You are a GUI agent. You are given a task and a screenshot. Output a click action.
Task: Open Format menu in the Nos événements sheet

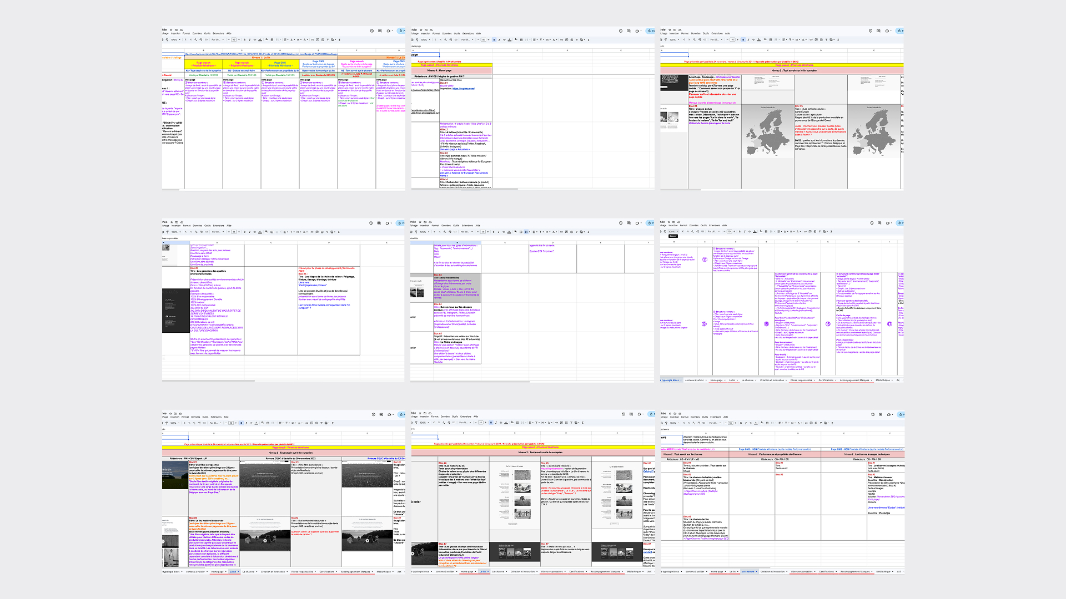point(435,225)
